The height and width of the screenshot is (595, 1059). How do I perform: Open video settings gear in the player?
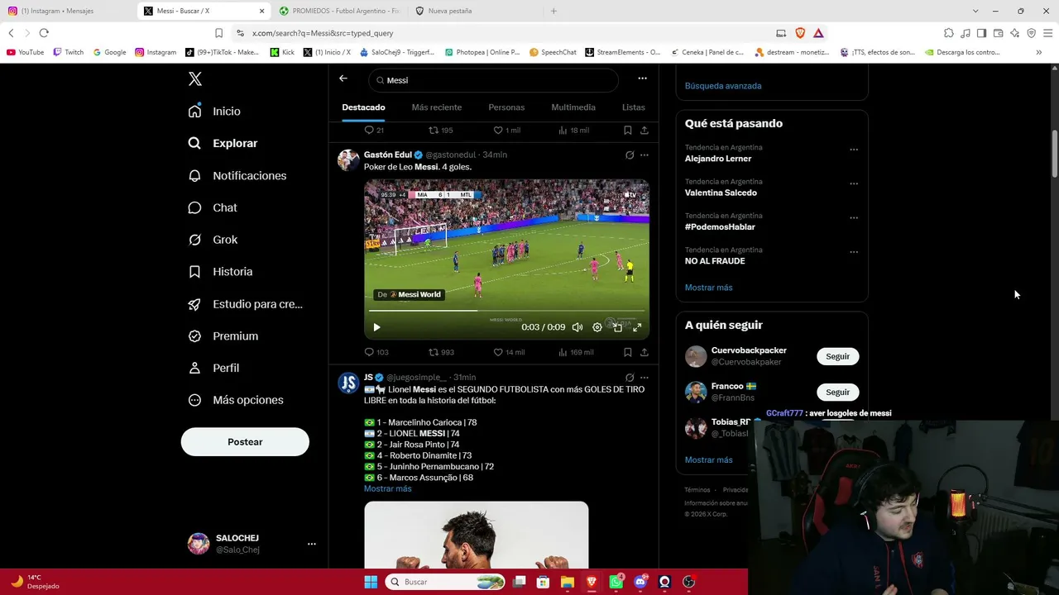tap(597, 327)
